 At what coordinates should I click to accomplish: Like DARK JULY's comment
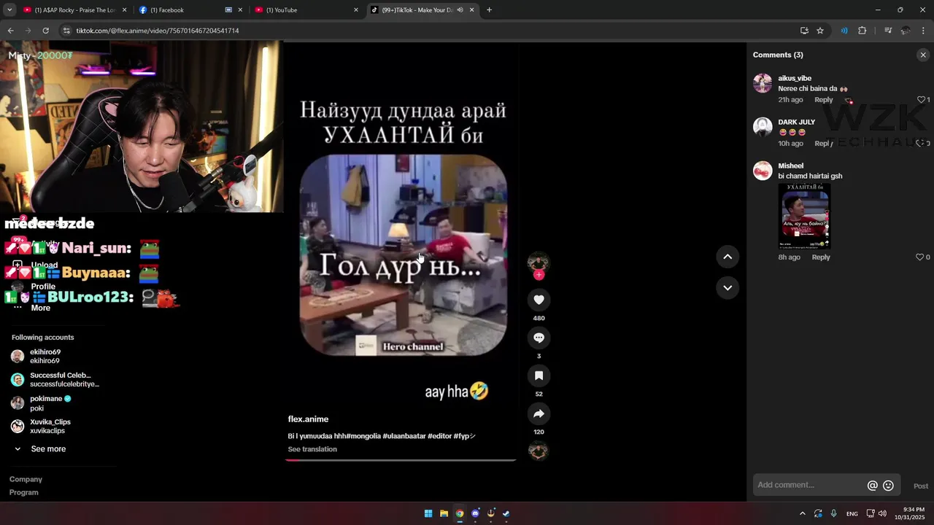click(921, 144)
